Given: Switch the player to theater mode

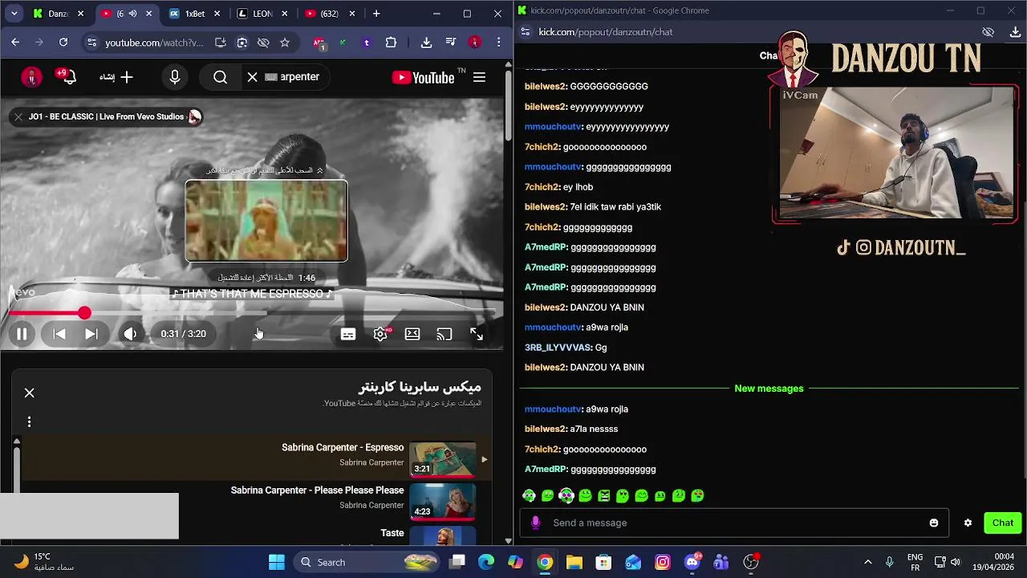Looking at the screenshot, I should 412,334.
